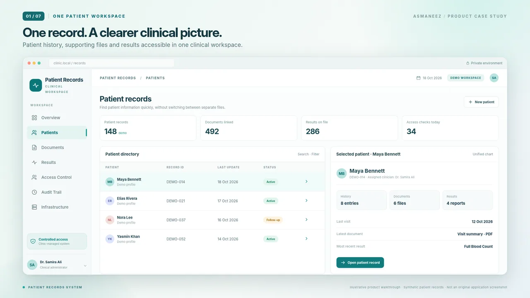This screenshot has height=298, width=530.
Task: Click the RECORD ID column header
Action: point(175,167)
